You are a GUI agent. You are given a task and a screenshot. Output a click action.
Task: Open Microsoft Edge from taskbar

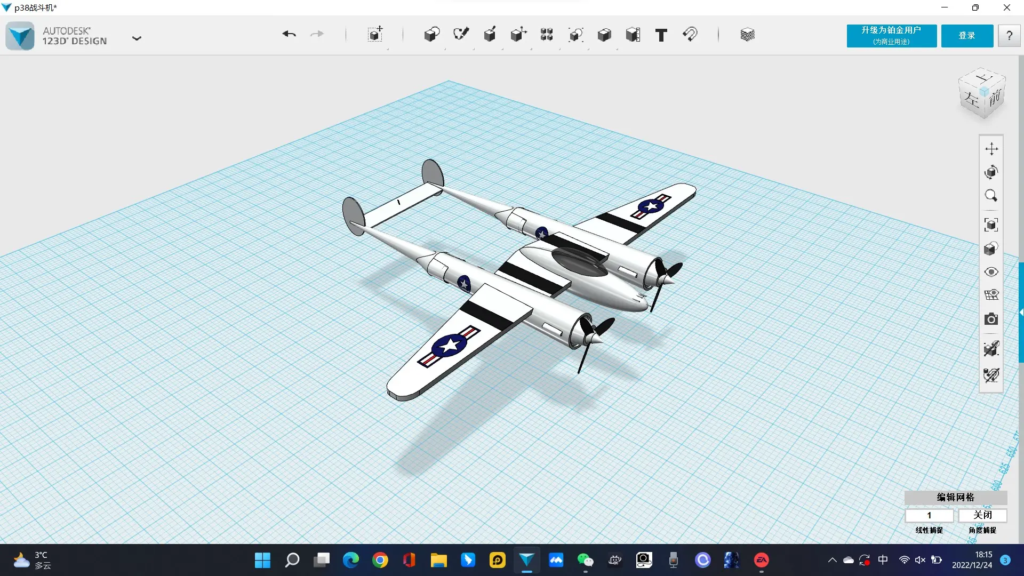[350, 560]
